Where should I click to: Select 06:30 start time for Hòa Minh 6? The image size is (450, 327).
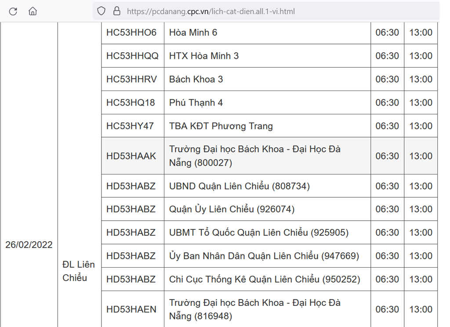[x=387, y=33]
